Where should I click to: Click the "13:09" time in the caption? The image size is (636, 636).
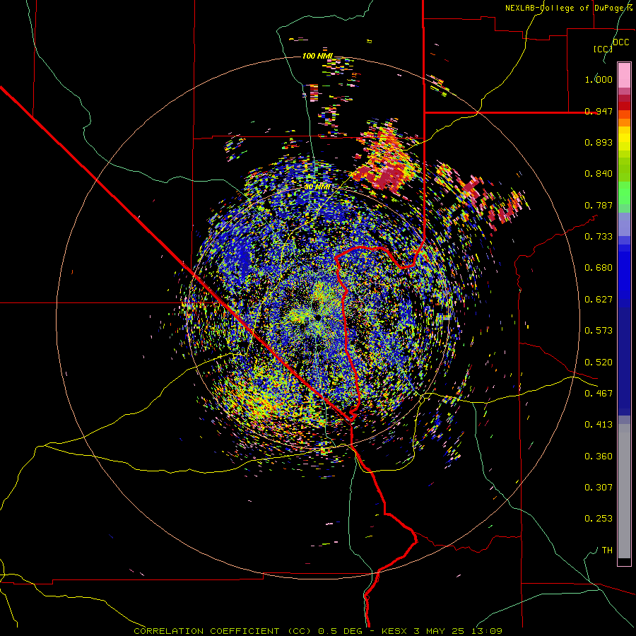(486, 631)
